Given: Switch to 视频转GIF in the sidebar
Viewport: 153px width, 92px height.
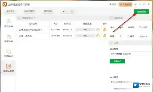Looking at the screenshot, I should tap(8, 53).
